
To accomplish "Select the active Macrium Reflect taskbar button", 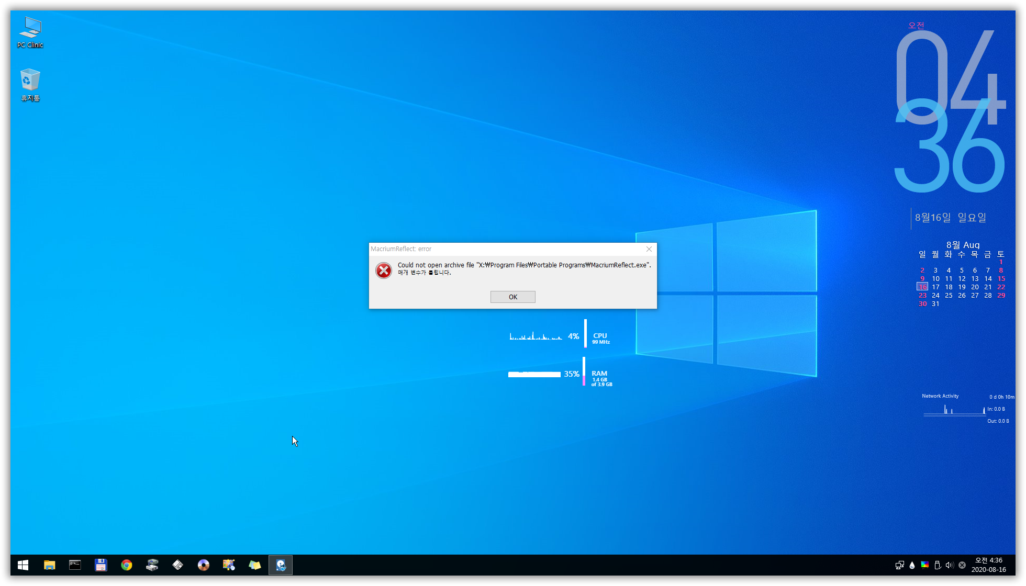I will pos(281,565).
